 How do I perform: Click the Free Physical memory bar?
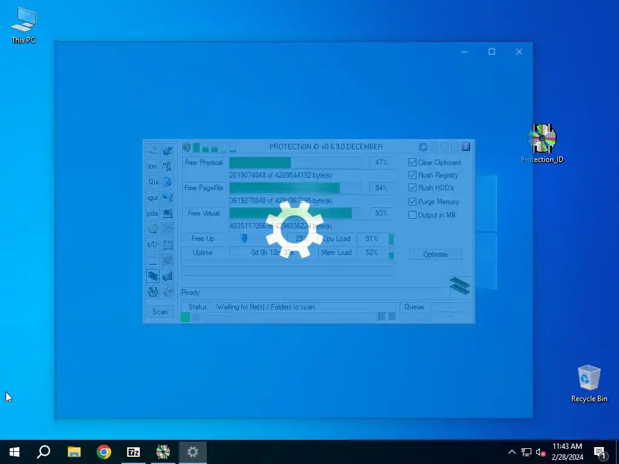295,163
